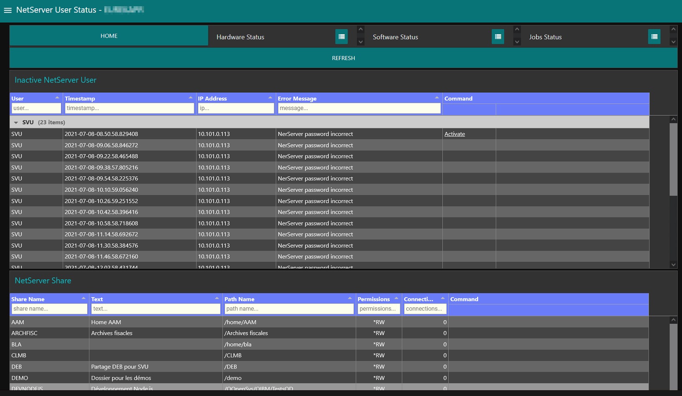Collapse the SVU group row
Viewport: 682px width, 396px height.
tap(16, 123)
